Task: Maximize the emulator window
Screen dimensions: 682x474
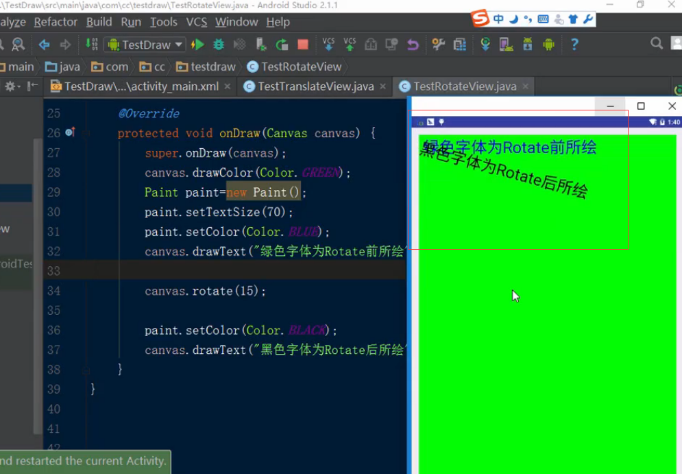Action: (x=641, y=106)
